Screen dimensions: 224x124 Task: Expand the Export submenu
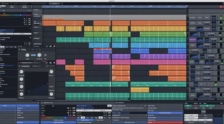[x=28, y=111]
